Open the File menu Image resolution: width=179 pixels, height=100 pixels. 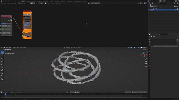3,1
